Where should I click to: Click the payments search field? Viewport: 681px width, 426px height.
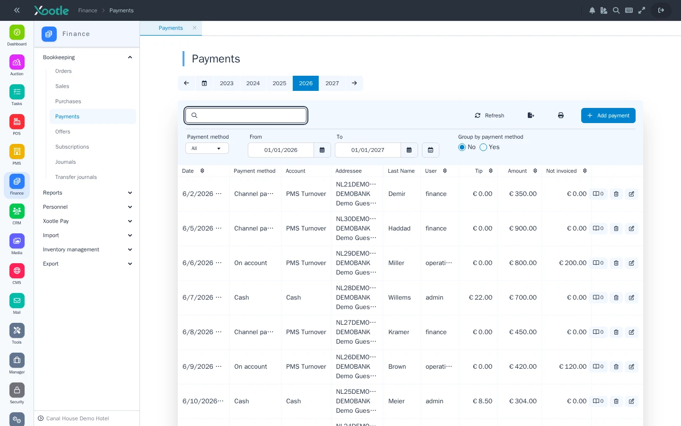click(246, 115)
